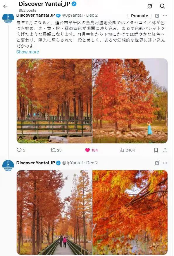174x256 pixels.
Task: Repost the post with 23 reposts
Action: click(56, 150)
